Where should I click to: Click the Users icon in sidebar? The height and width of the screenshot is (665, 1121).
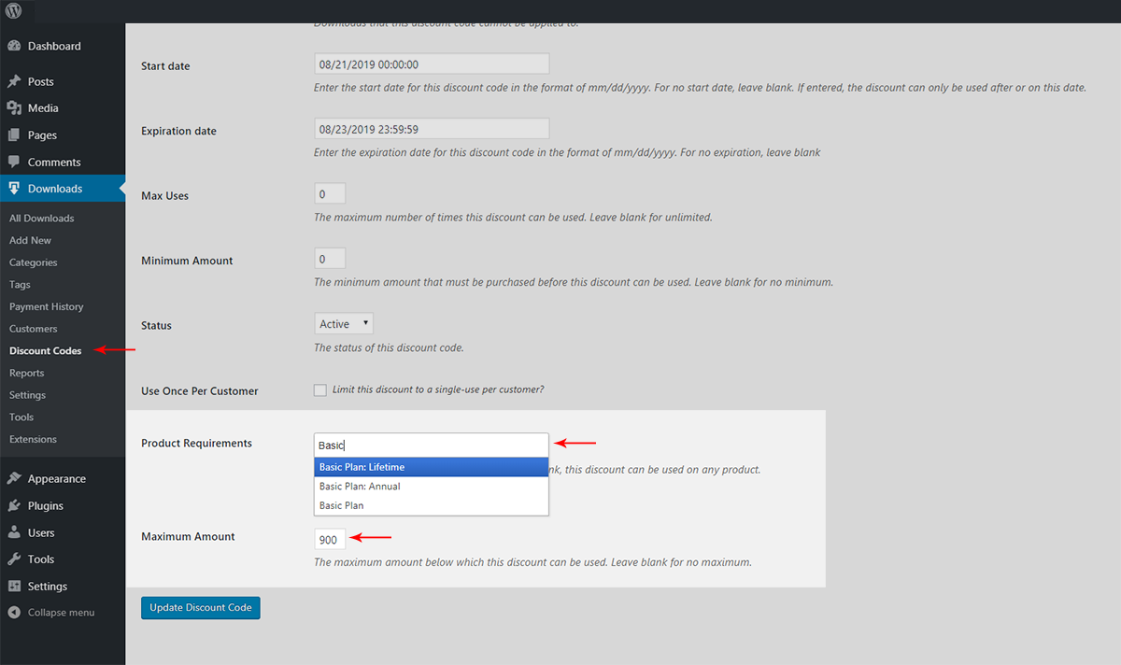pos(14,532)
